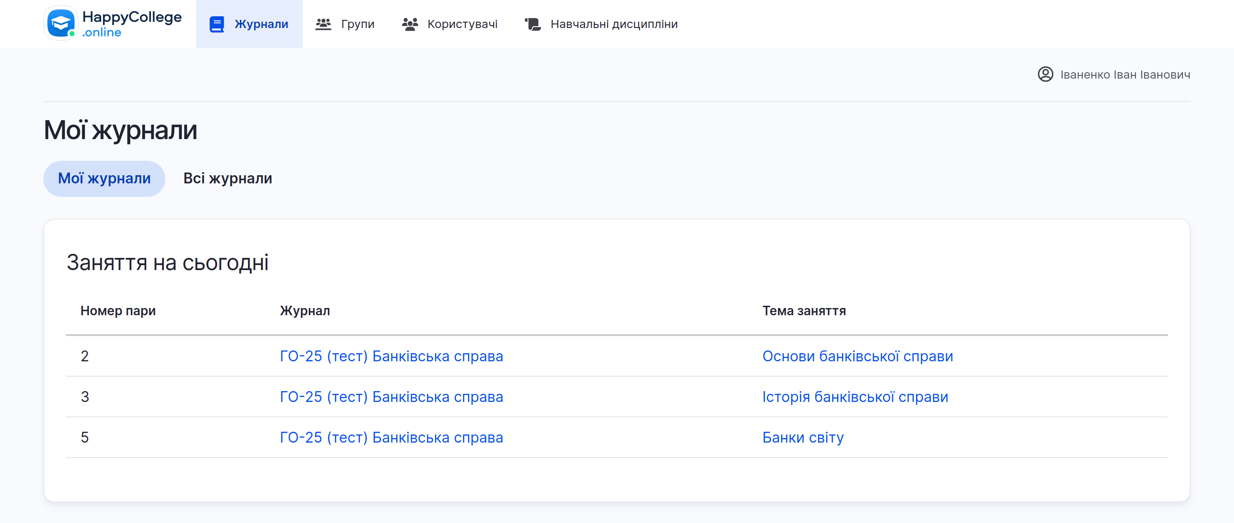
Task: Open the Журнали menu item
Action: click(x=261, y=24)
